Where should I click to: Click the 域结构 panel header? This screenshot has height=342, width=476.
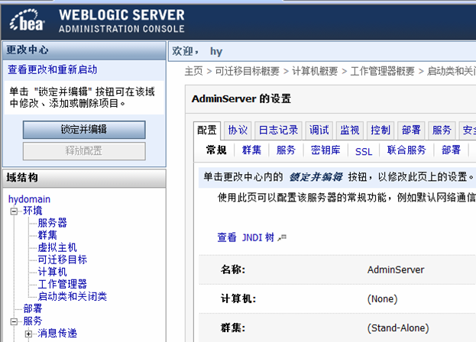click(x=84, y=178)
